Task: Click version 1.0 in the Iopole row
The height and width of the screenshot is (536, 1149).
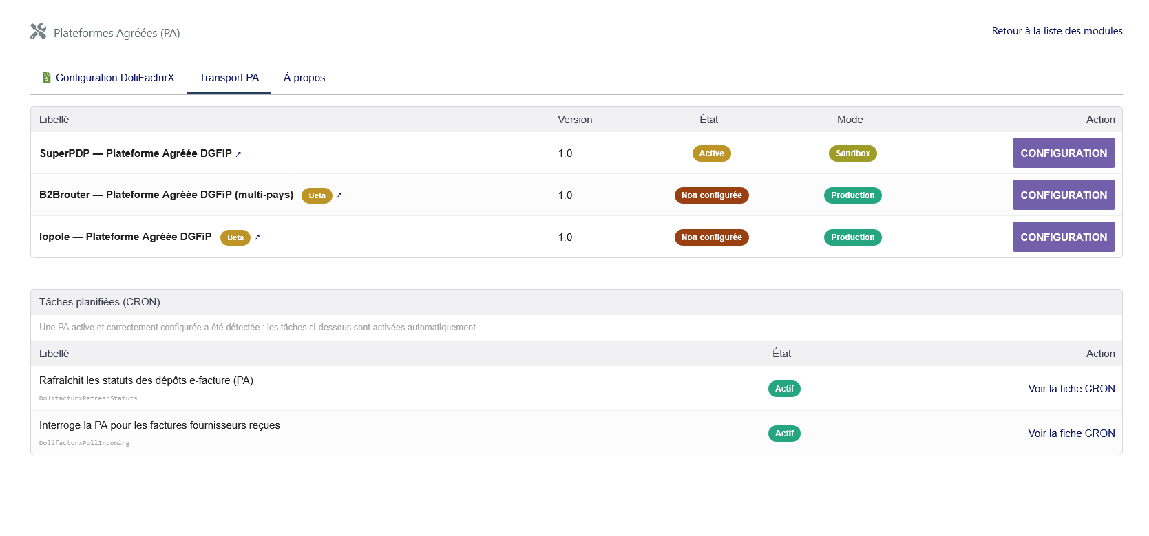Action: [565, 237]
